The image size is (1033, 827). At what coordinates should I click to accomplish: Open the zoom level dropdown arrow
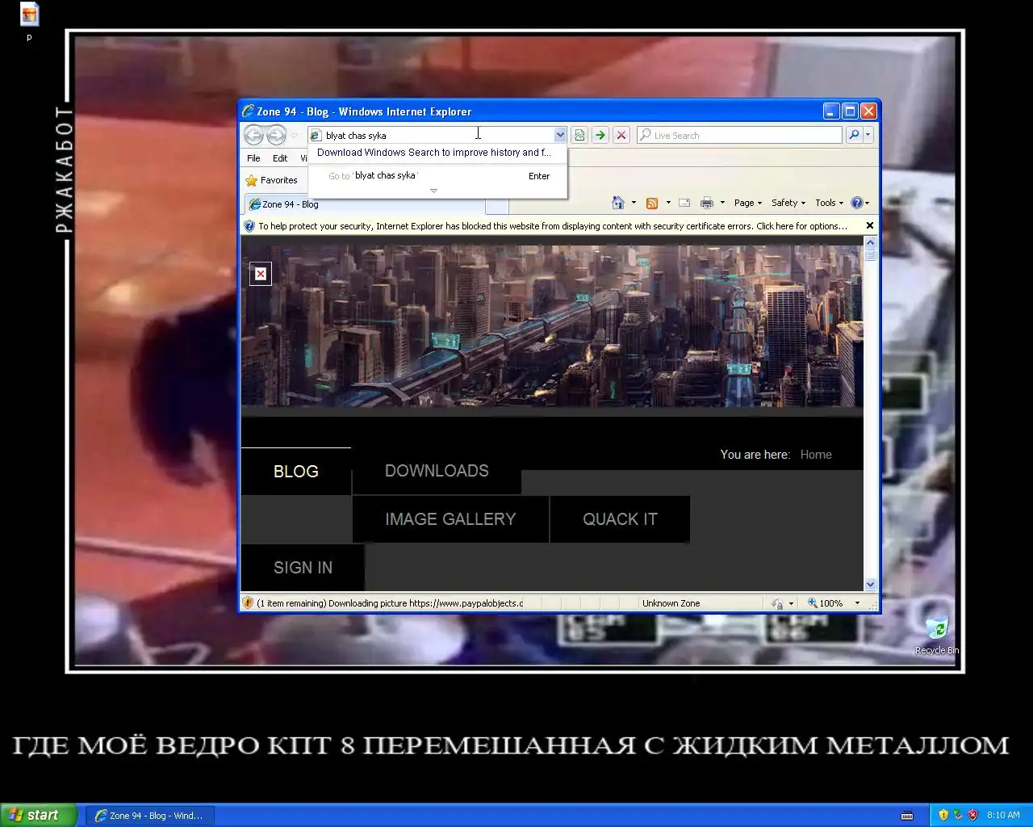[857, 603]
